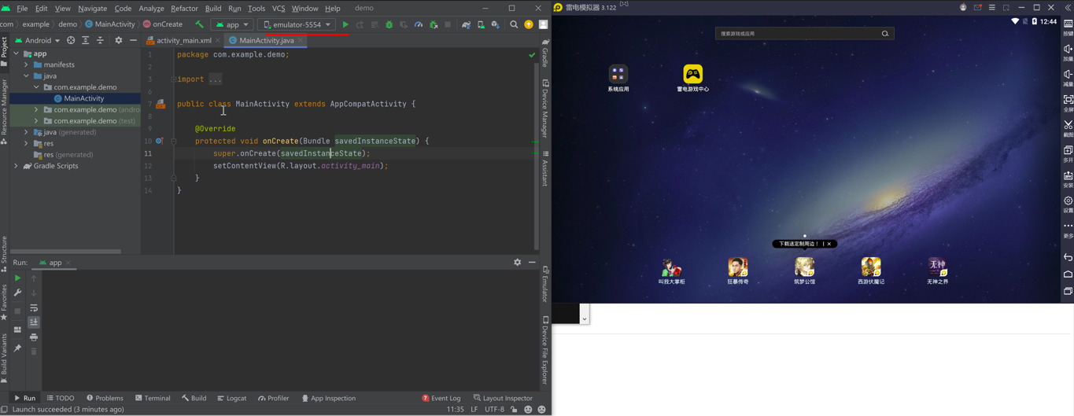Open the Android project view dropdown
This screenshot has width=1074, height=416.
(x=38, y=40)
